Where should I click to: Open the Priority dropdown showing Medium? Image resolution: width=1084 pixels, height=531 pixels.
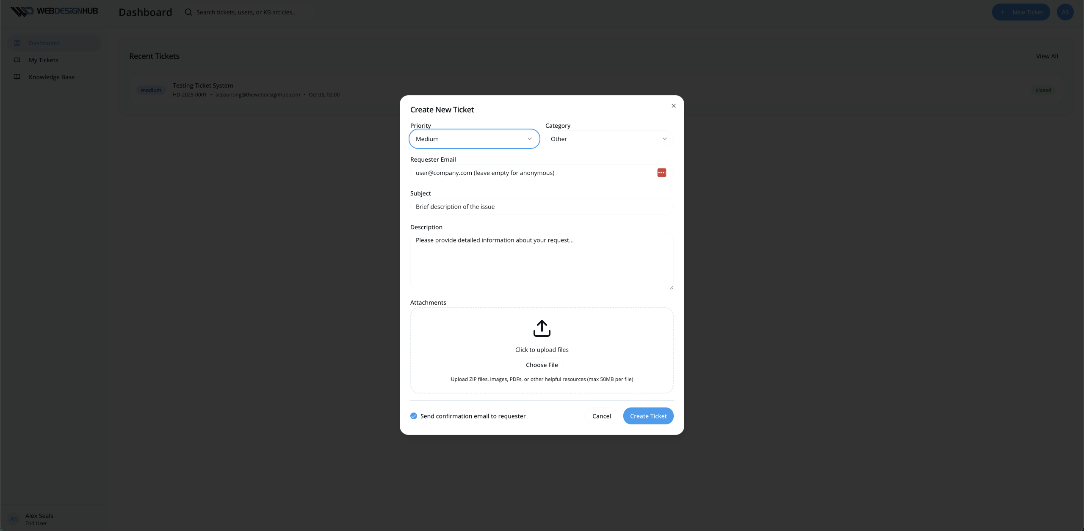(474, 139)
